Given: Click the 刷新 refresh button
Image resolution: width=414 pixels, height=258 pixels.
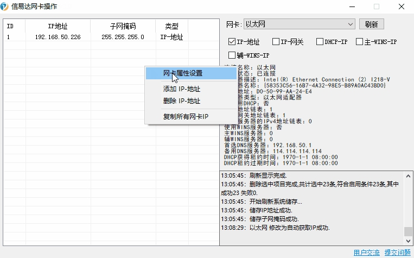Looking at the screenshot, I should tap(371, 24).
